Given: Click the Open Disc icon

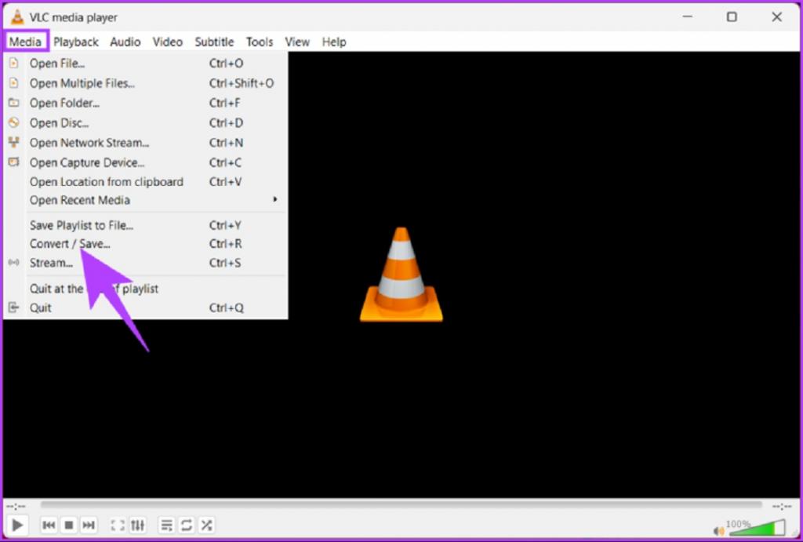Looking at the screenshot, I should click(14, 122).
